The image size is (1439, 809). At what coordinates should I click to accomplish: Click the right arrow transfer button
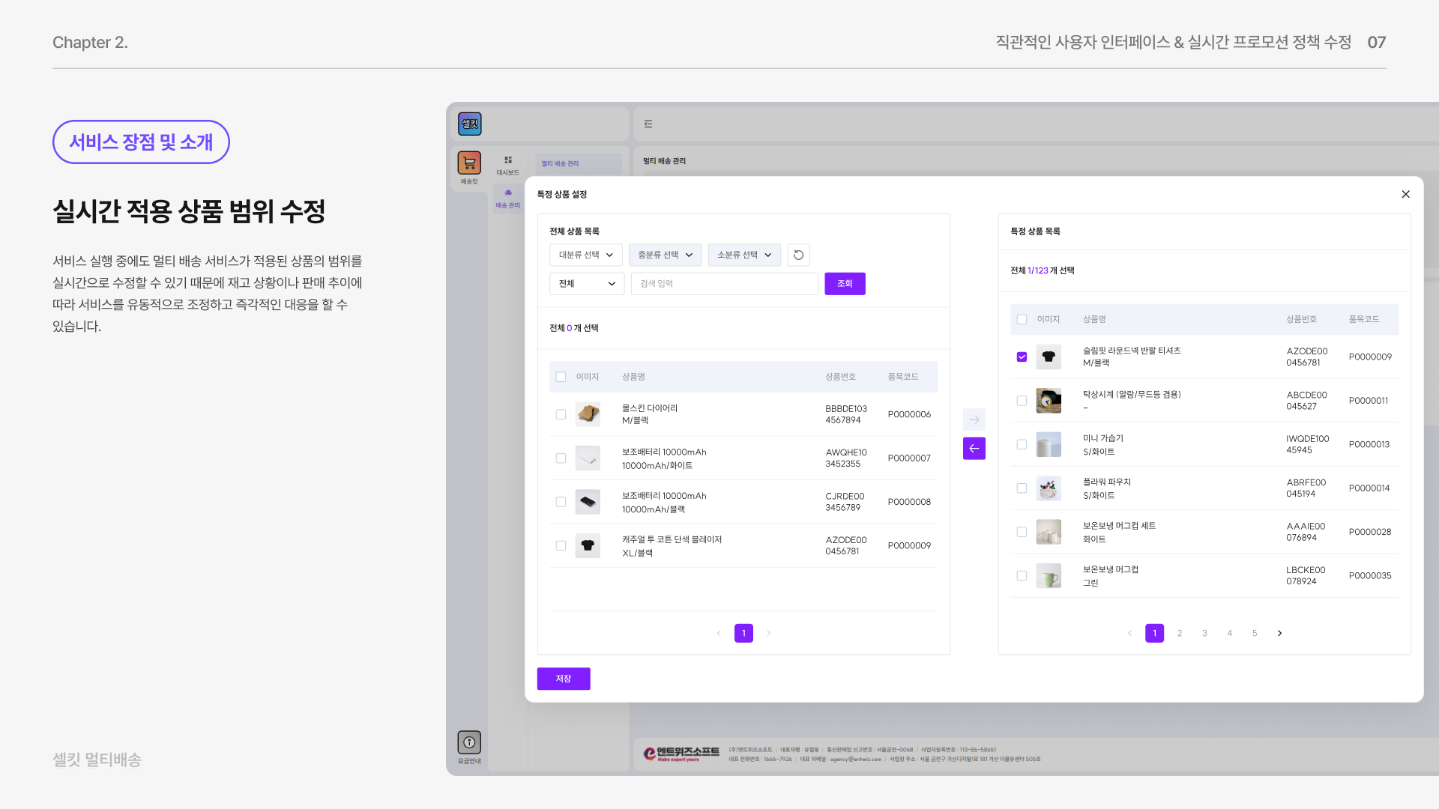(x=974, y=419)
